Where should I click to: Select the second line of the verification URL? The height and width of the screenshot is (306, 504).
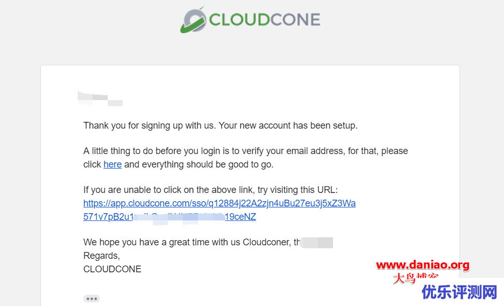(x=169, y=216)
